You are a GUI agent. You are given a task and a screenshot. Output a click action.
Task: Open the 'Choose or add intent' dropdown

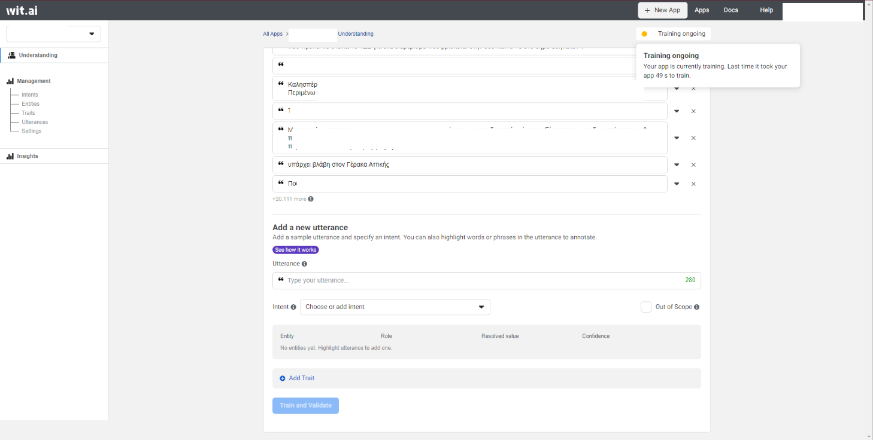point(395,307)
